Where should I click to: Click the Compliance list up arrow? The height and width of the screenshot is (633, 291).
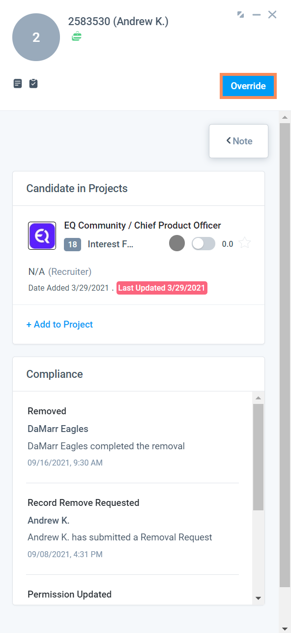(x=258, y=398)
